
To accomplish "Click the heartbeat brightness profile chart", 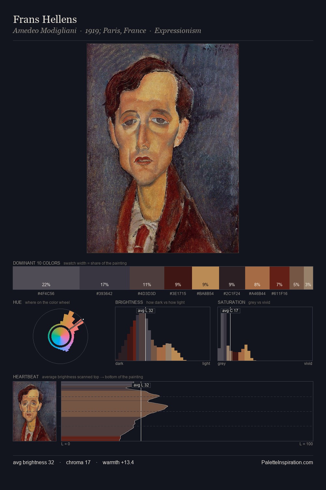I will [x=187, y=411].
